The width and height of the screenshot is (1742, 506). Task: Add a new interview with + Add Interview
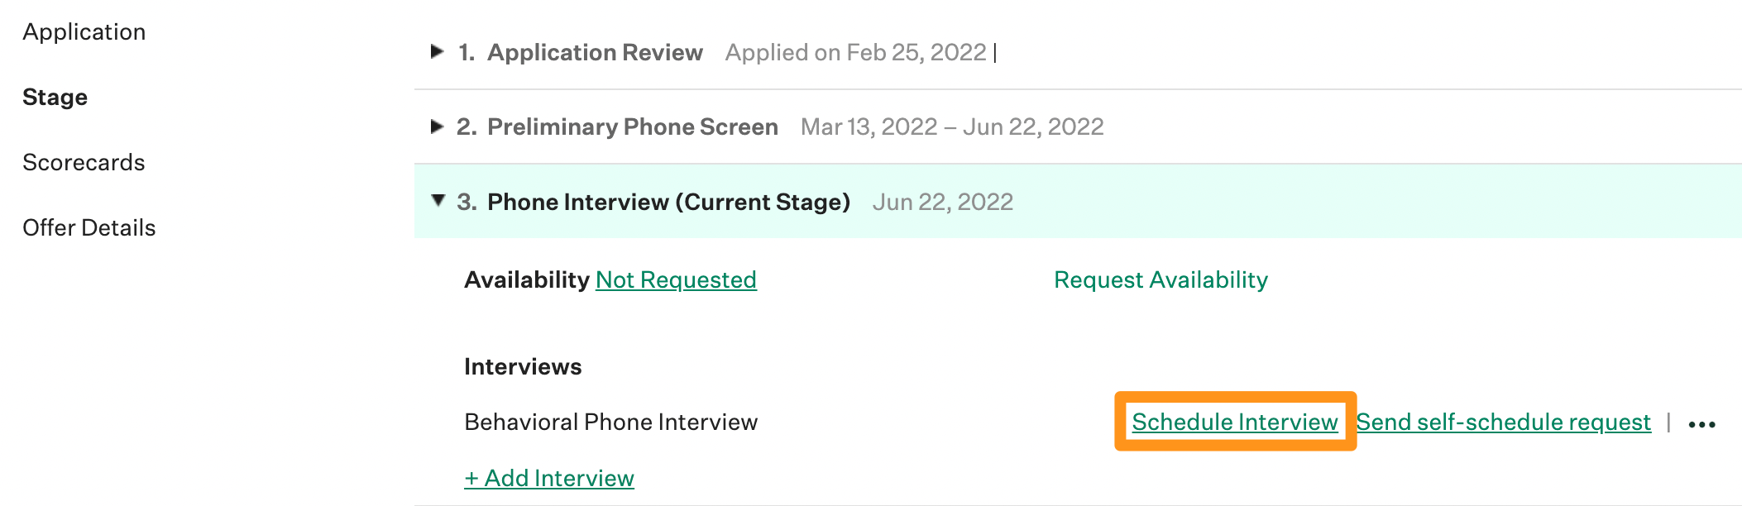tap(550, 478)
